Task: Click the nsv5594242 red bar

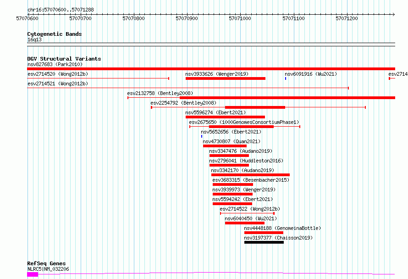Action: 232,204
